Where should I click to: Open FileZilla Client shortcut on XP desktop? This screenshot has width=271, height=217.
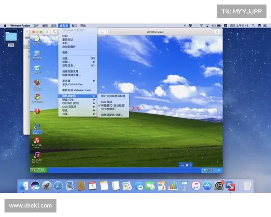tap(37, 143)
